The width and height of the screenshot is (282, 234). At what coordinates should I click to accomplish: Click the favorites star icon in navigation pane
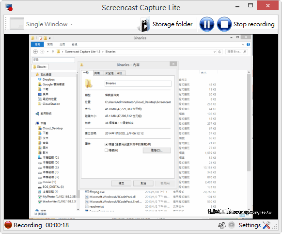pos(37,74)
